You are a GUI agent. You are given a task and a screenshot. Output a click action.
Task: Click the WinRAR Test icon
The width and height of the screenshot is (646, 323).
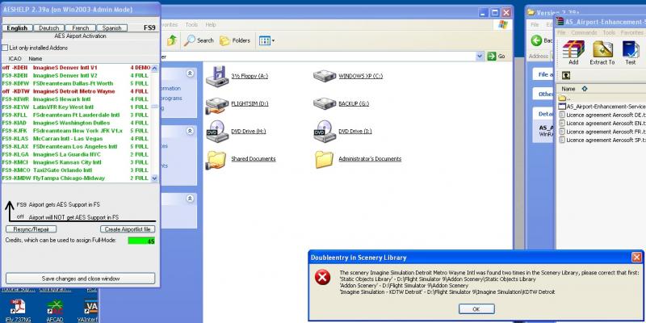coord(631,49)
